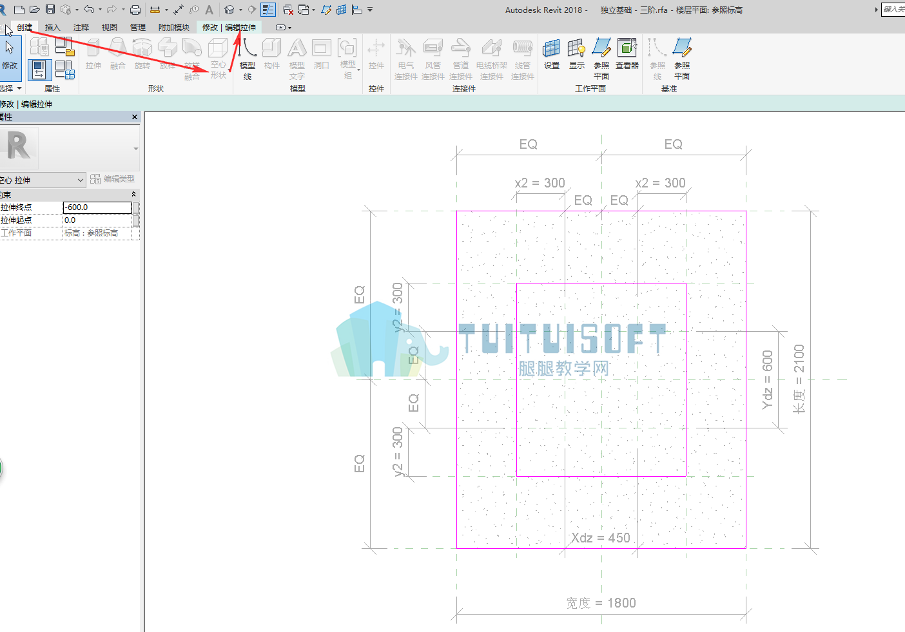Click the Undo icon in quick access toolbar
Viewport: 905px width, 632px height.
pyautogui.click(x=89, y=10)
